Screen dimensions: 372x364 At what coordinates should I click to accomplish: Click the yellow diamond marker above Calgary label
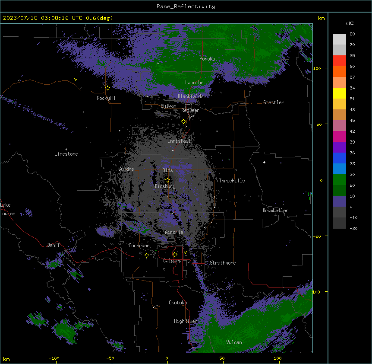coord(175,255)
